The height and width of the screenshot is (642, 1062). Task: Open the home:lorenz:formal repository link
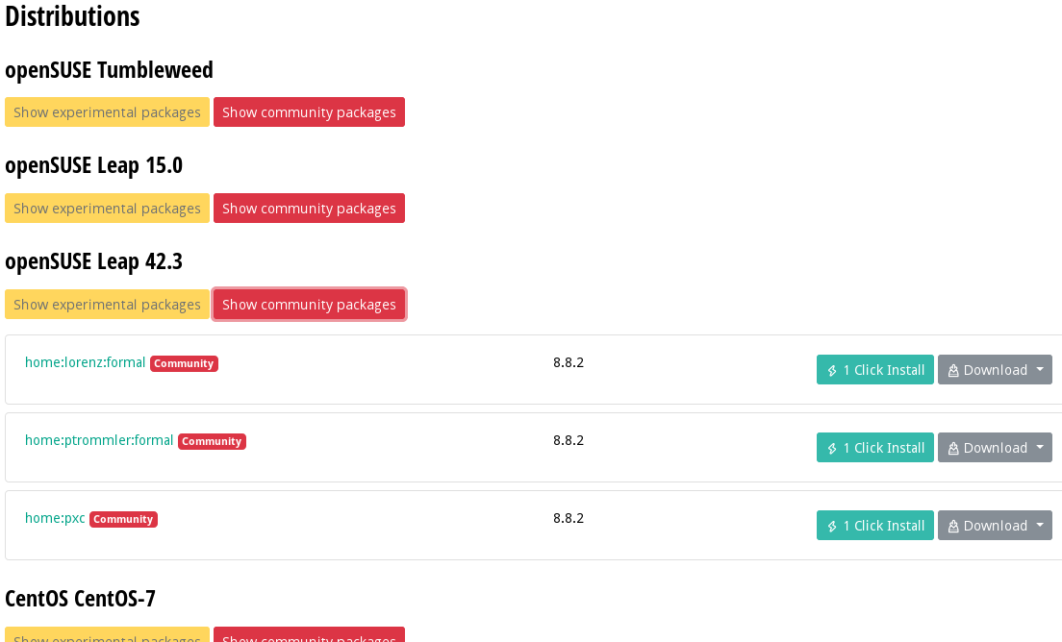[86, 362]
